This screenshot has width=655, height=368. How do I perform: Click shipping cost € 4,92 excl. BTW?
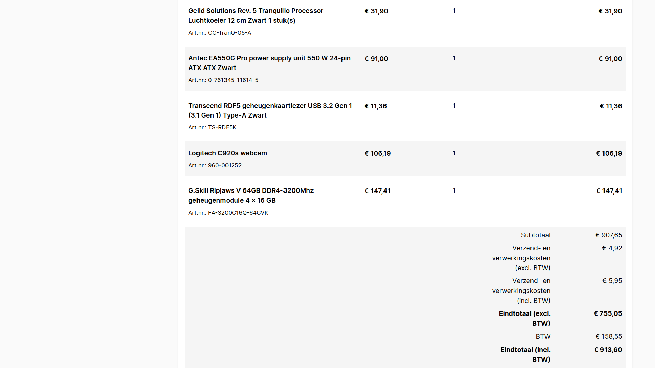point(612,248)
